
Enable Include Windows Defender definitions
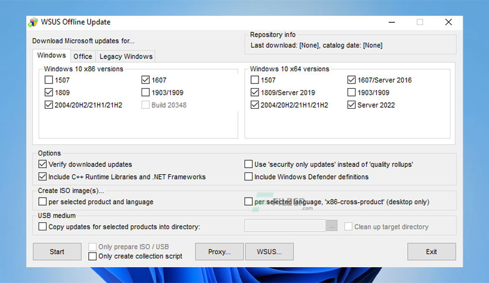249,177
